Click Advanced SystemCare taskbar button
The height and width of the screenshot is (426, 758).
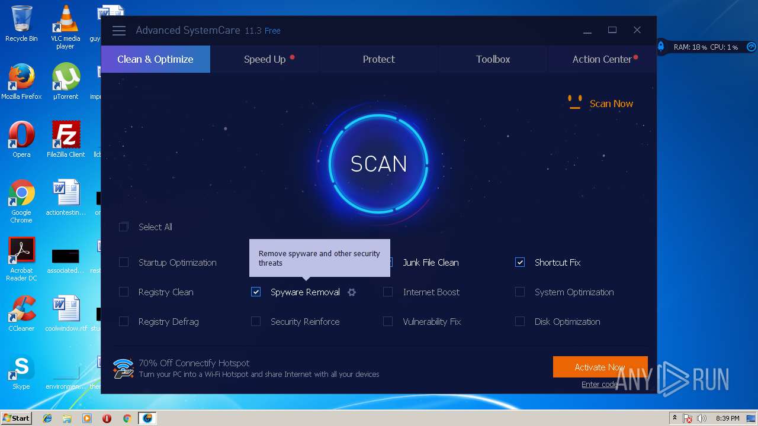pyautogui.click(x=147, y=418)
